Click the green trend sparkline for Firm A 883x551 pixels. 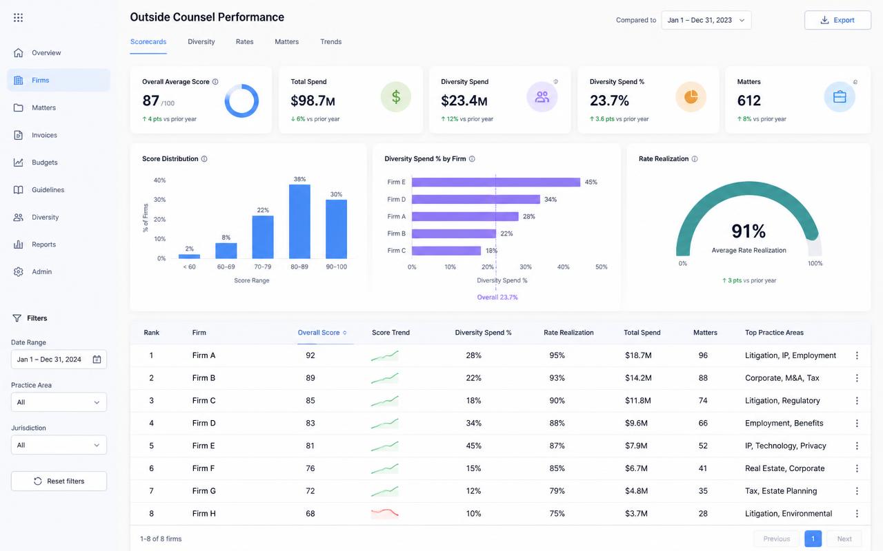[385, 355]
